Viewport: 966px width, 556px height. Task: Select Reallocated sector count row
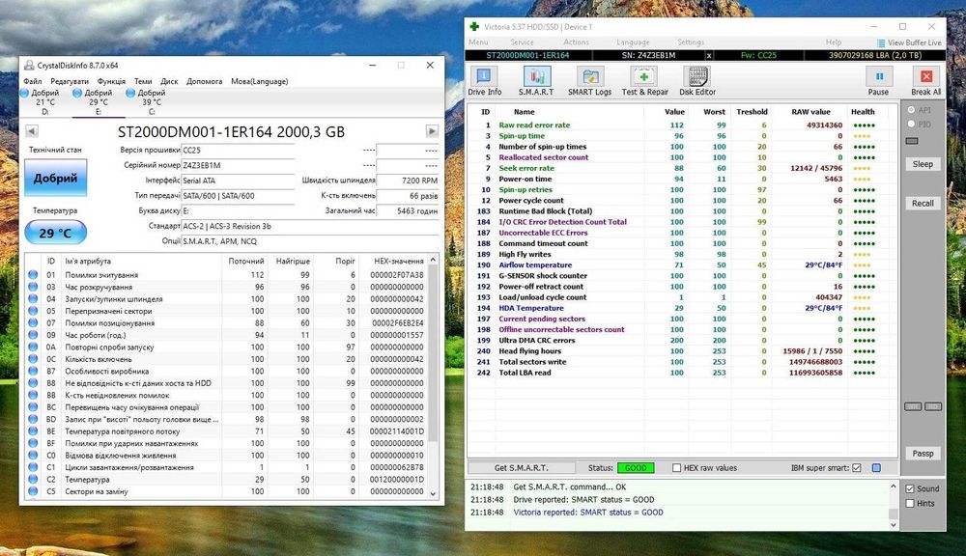tap(681, 157)
